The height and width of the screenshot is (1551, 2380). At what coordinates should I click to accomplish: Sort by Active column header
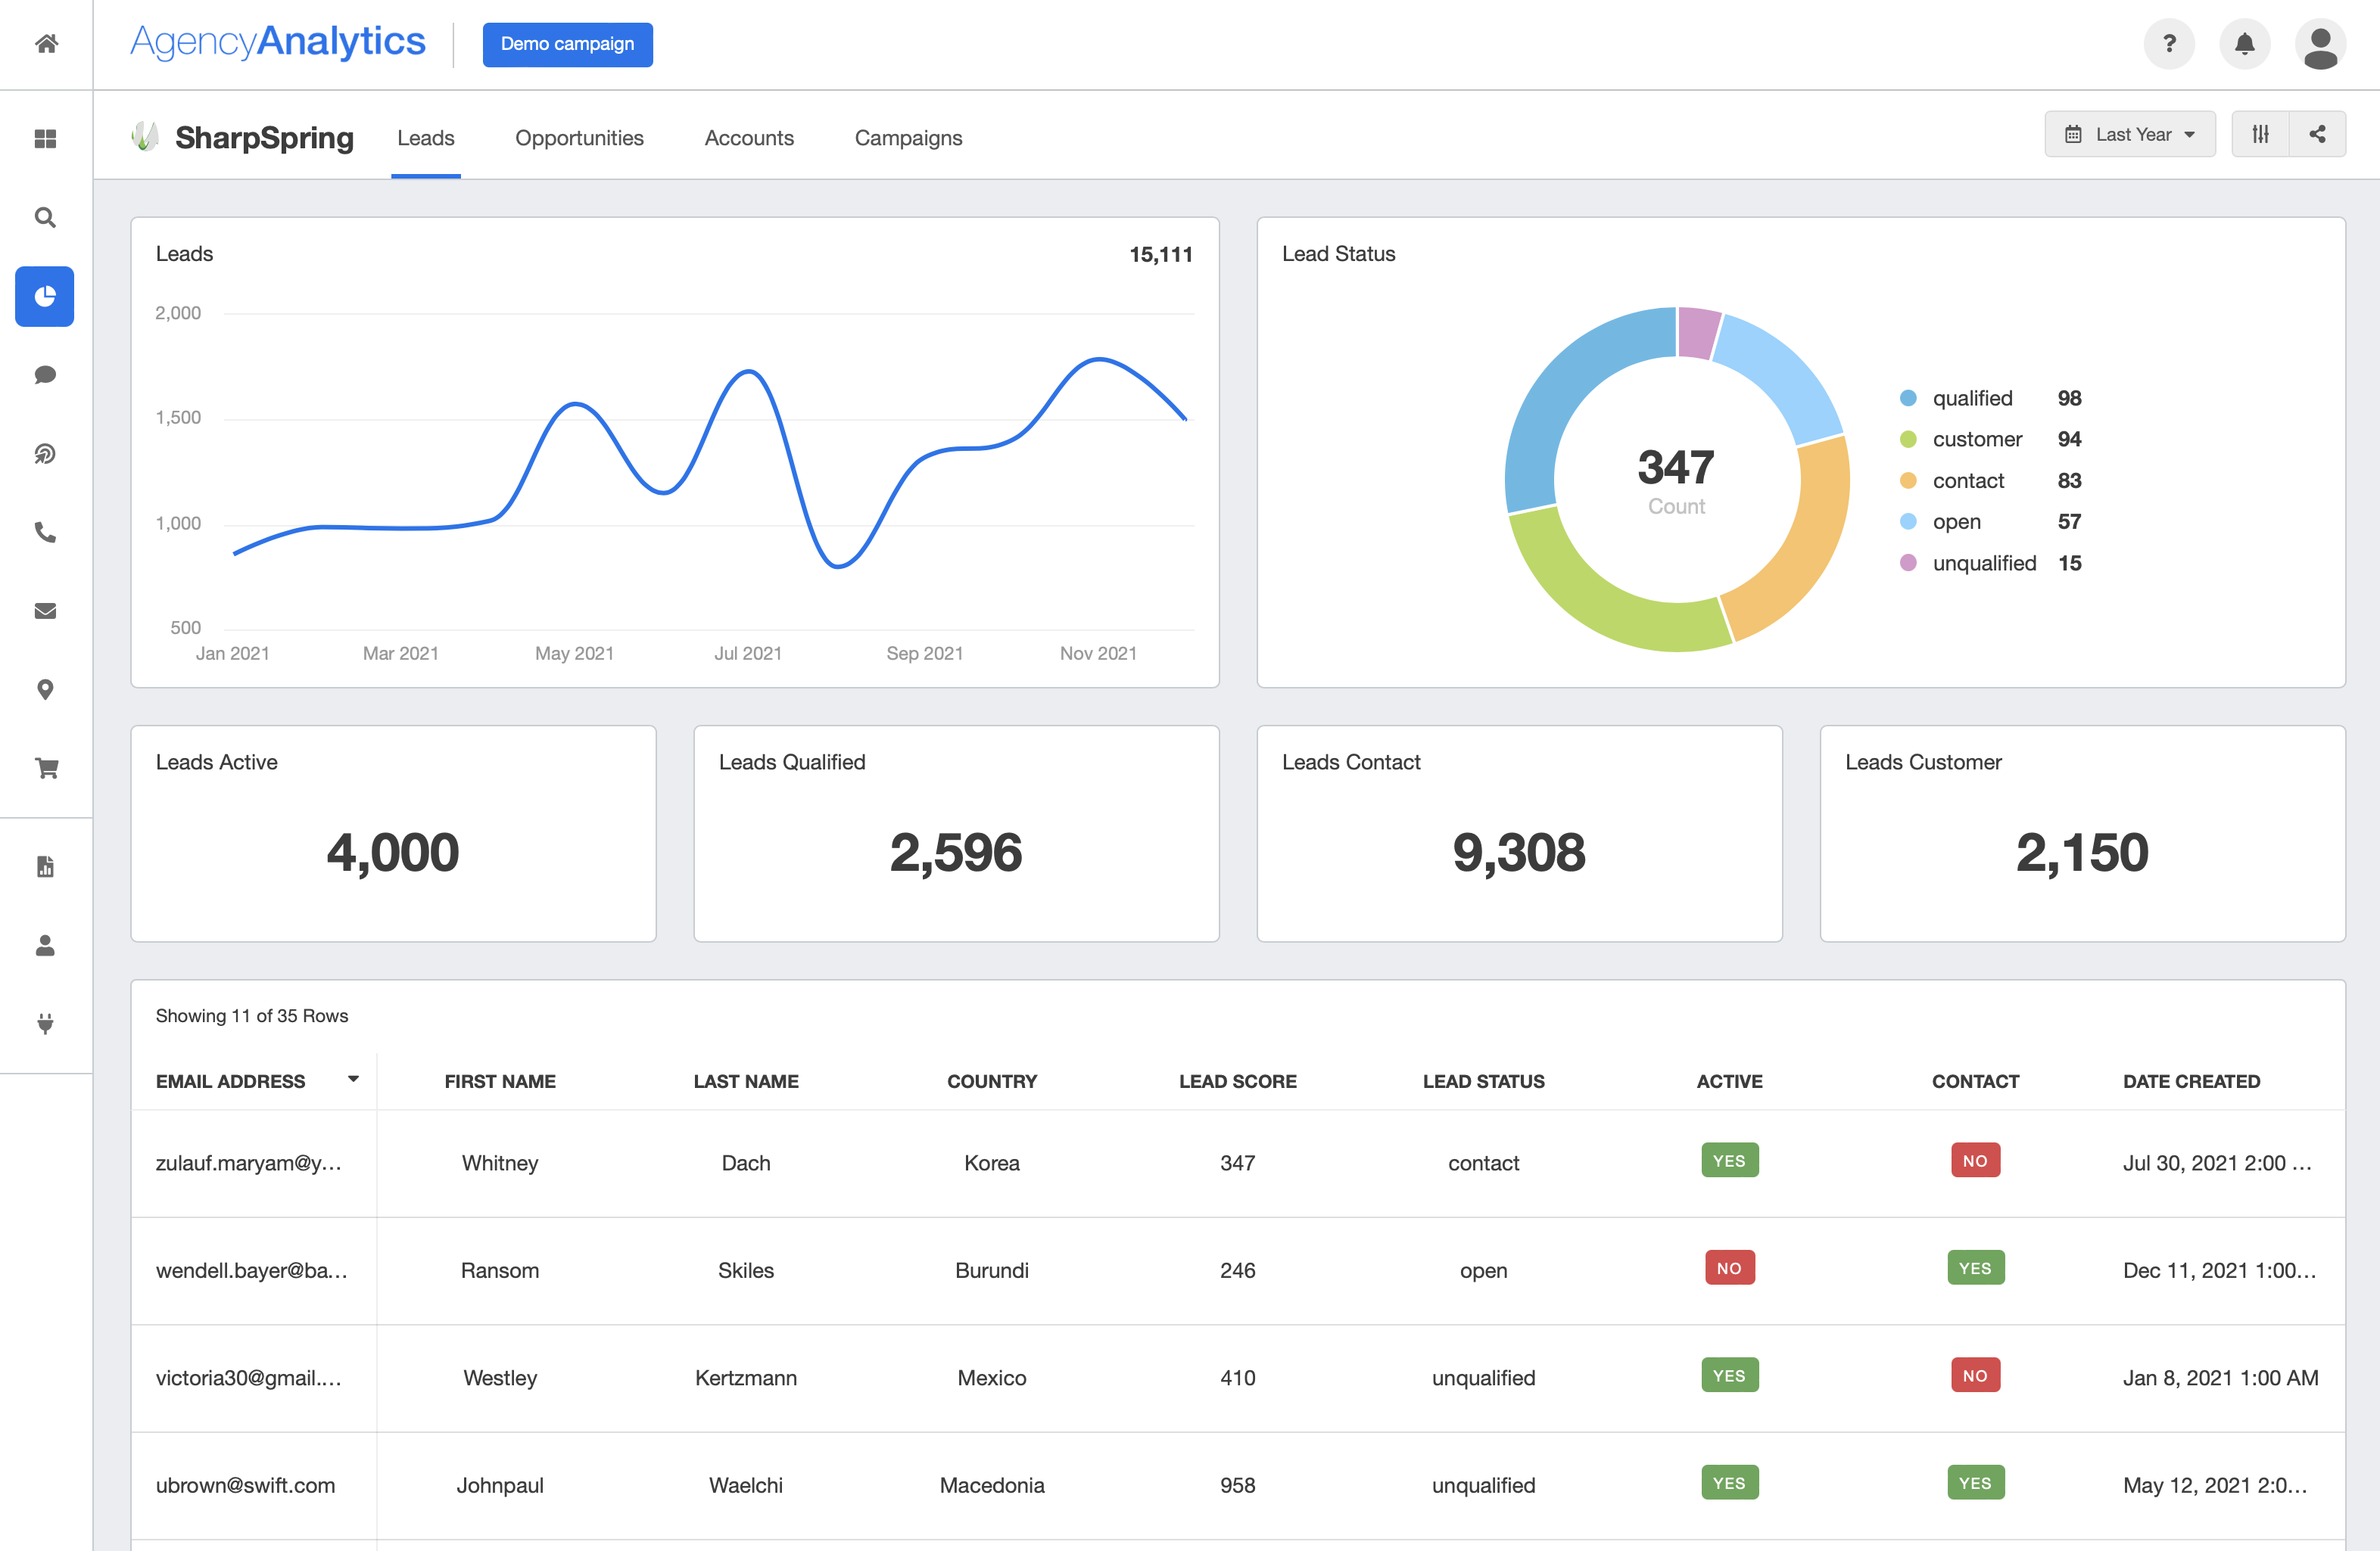point(1729,1081)
